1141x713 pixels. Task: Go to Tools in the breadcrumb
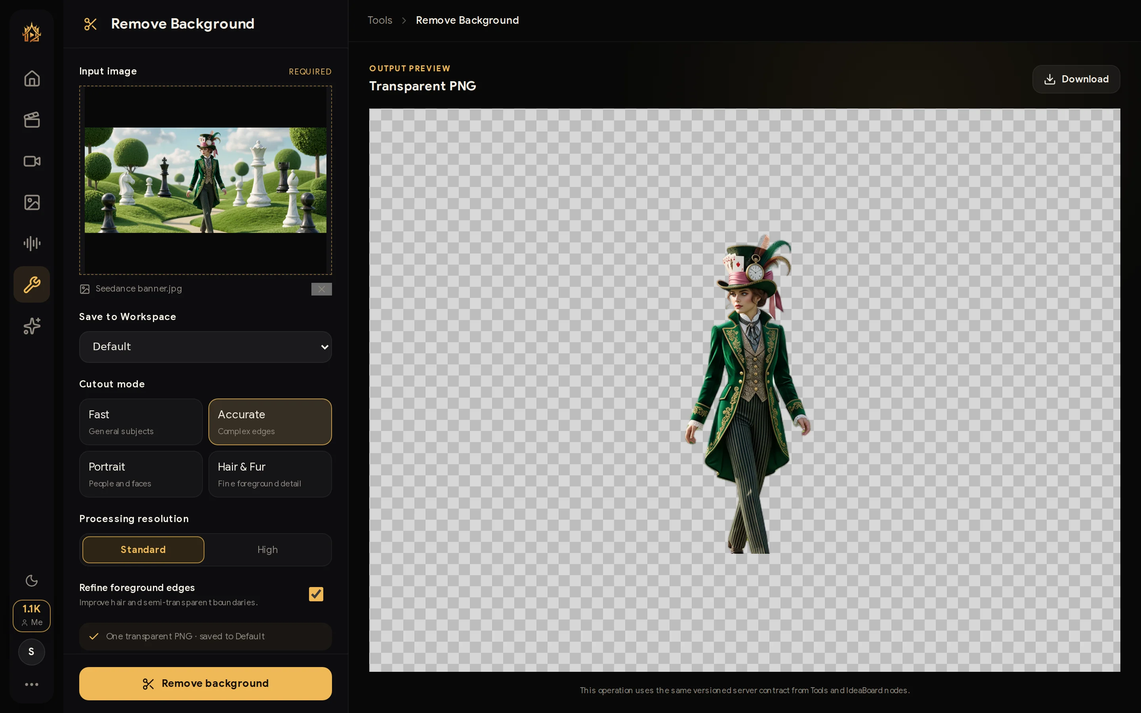tap(380, 20)
